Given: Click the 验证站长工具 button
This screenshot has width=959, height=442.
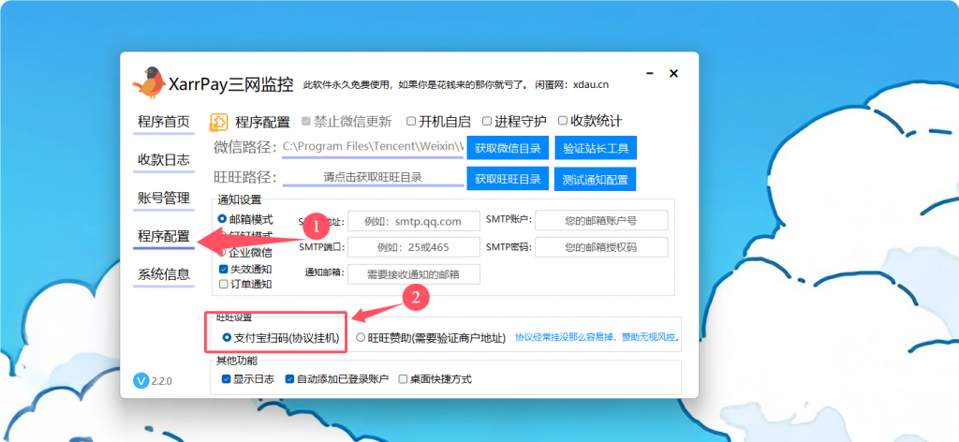Looking at the screenshot, I should (x=596, y=148).
